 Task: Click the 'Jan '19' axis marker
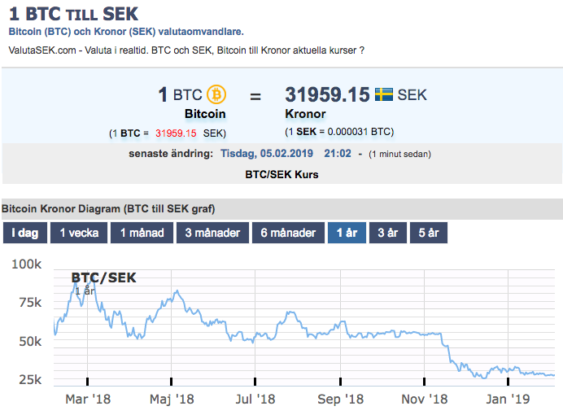point(508,399)
